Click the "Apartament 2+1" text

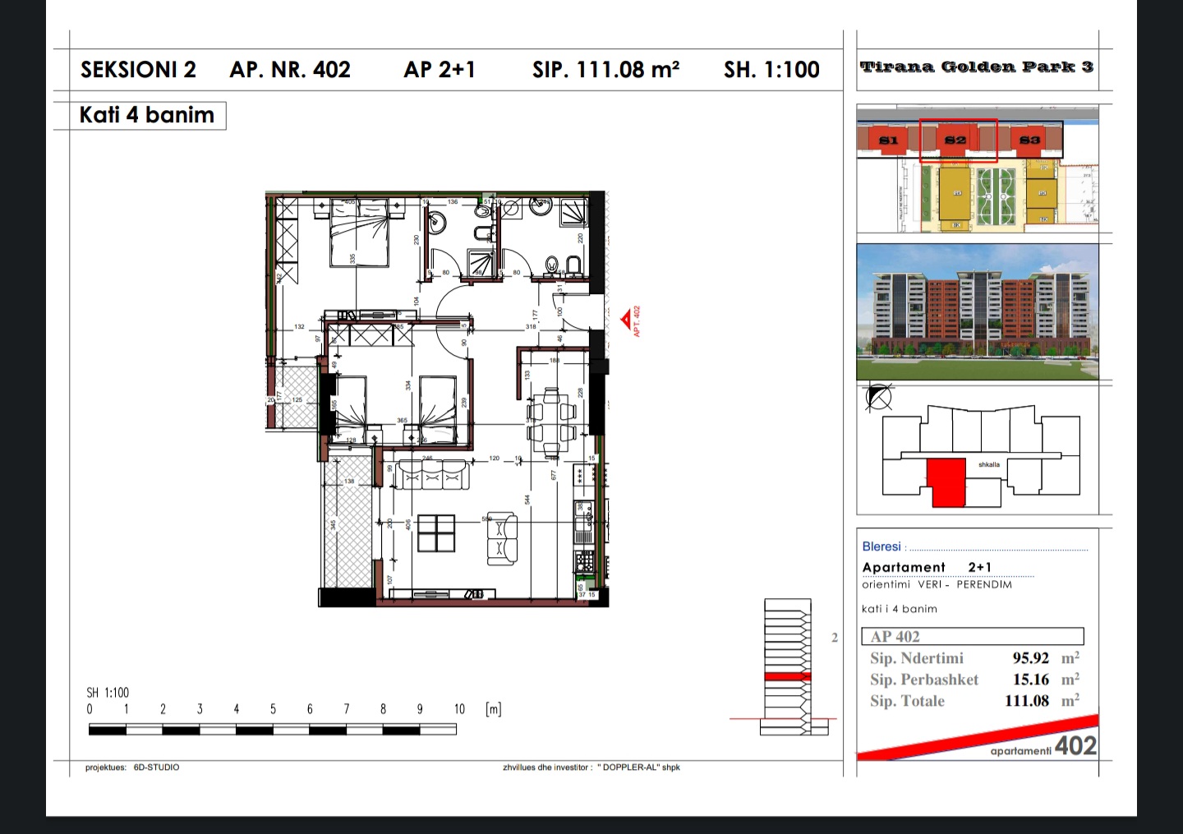tap(927, 567)
